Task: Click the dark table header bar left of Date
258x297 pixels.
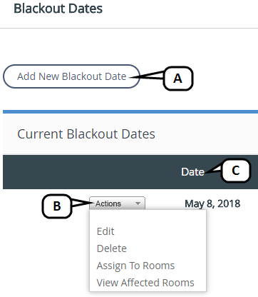Action: [x=91, y=172]
